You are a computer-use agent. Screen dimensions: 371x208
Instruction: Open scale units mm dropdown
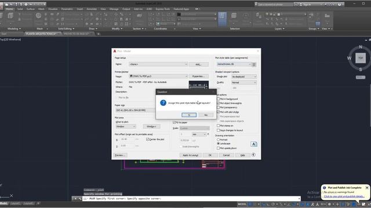click(x=199, y=134)
